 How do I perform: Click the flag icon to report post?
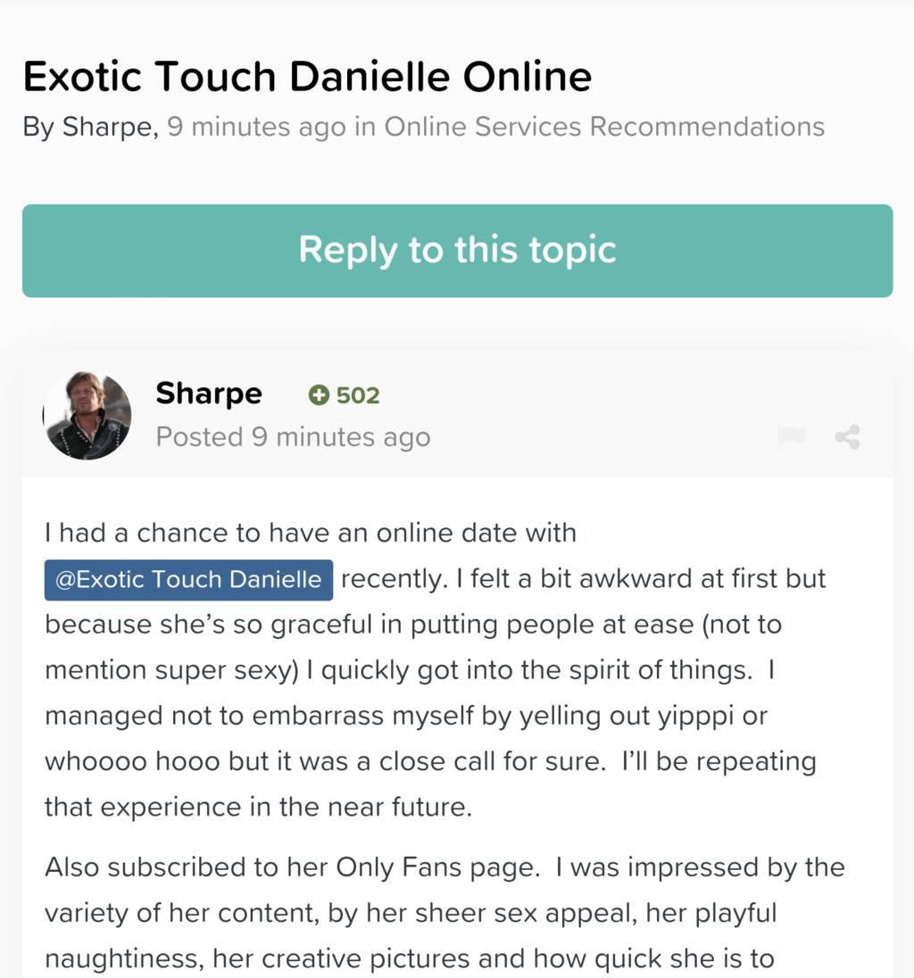(791, 436)
